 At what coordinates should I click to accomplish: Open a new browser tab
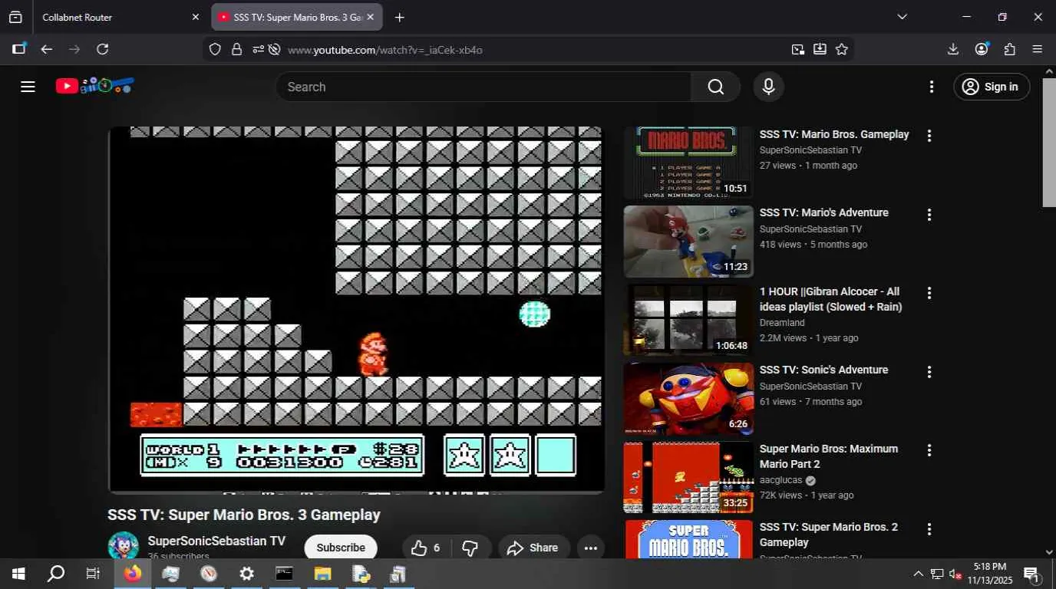(399, 17)
